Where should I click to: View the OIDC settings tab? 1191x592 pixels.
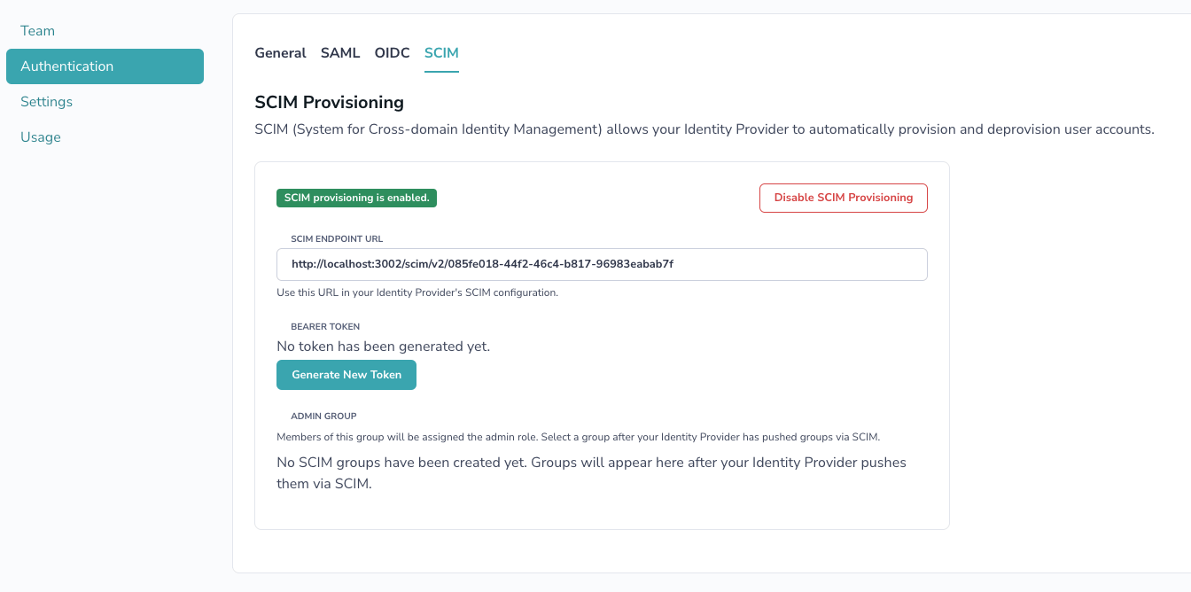(x=392, y=52)
